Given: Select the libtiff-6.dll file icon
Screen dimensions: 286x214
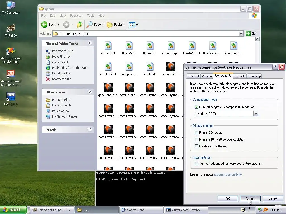Looking at the screenshot, I should [129, 46].
